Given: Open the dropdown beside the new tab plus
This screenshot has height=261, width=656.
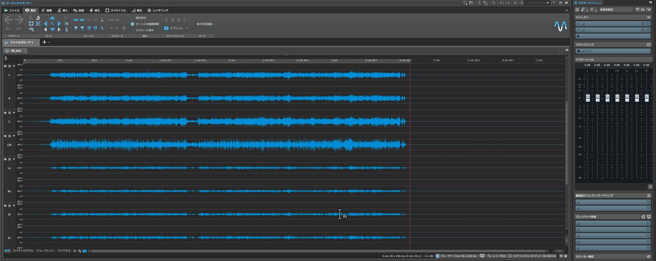Looking at the screenshot, I should point(49,43).
